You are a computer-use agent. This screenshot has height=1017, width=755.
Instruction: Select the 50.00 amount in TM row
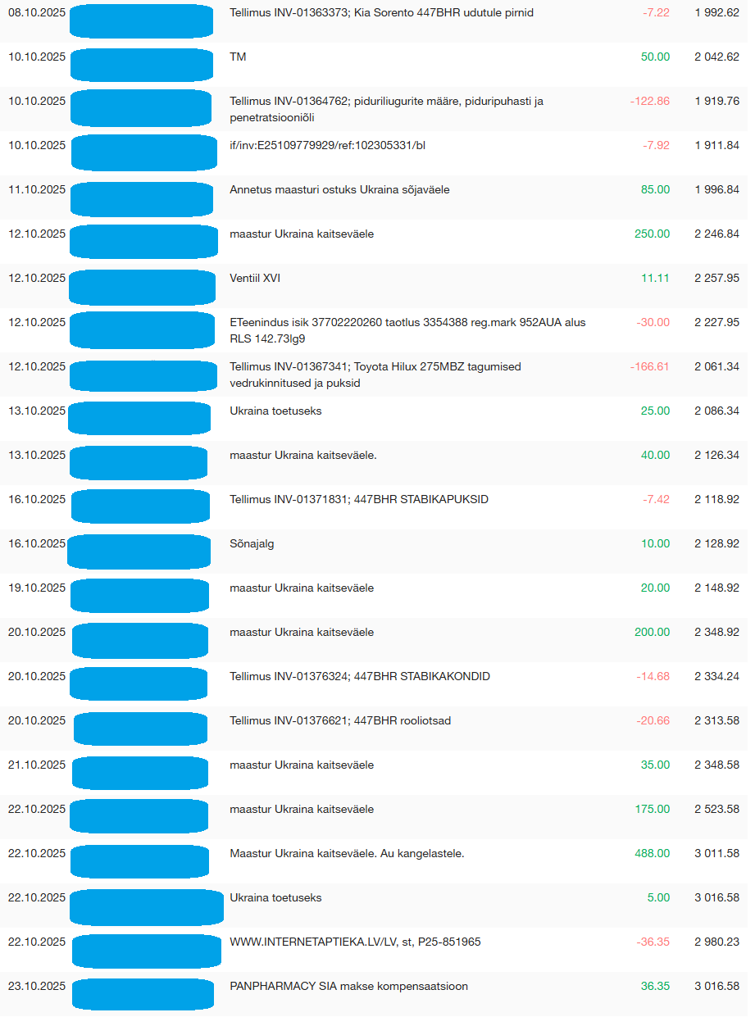655,57
